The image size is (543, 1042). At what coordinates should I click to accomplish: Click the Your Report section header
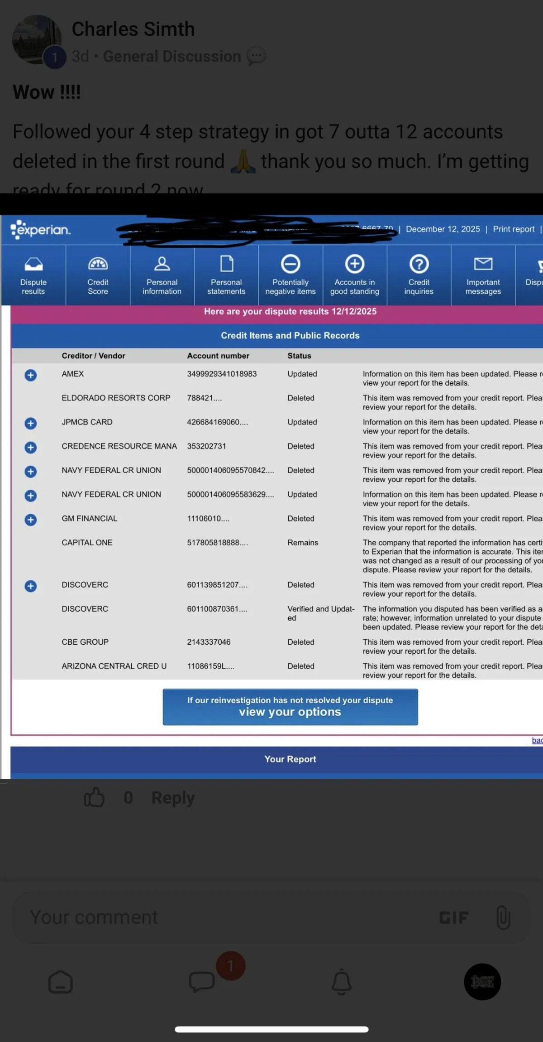[290, 759]
